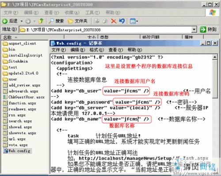This screenshot has width=221, height=176.
Task: Click the Go (转到) button
Action: point(208,30)
